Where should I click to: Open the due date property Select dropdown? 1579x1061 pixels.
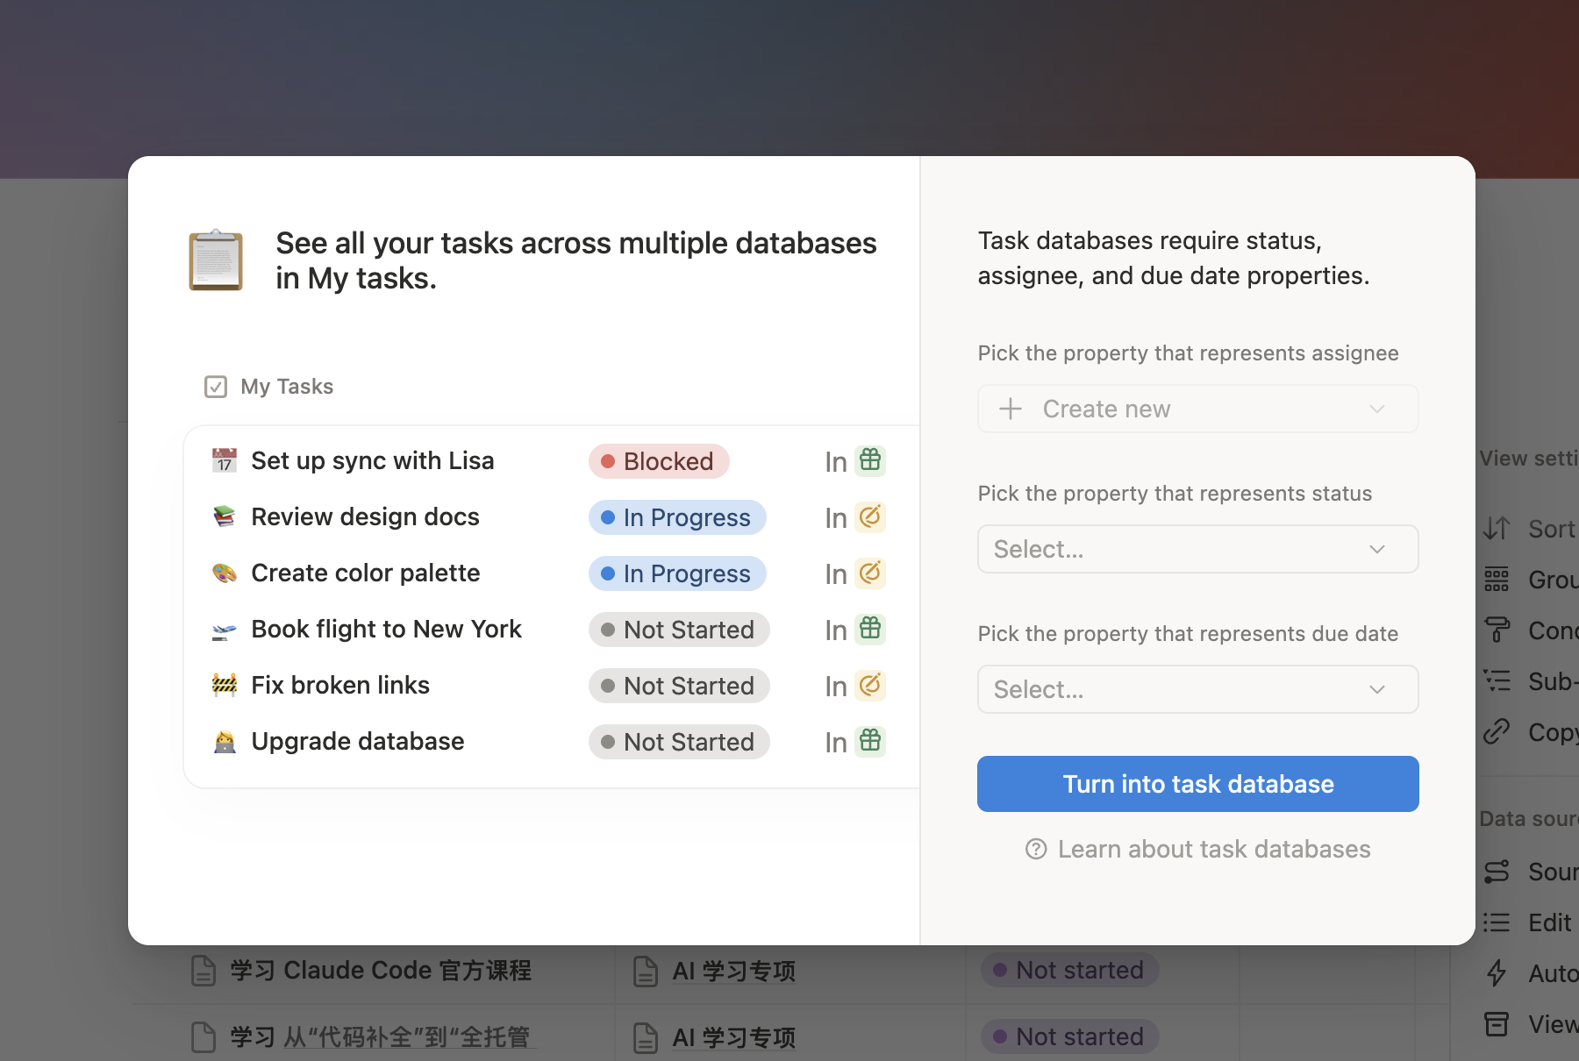coord(1197,689)
